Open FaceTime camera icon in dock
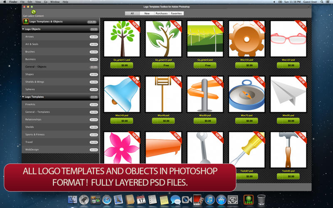This screenshot has width=333, height=208. click(x=187, y=200)
